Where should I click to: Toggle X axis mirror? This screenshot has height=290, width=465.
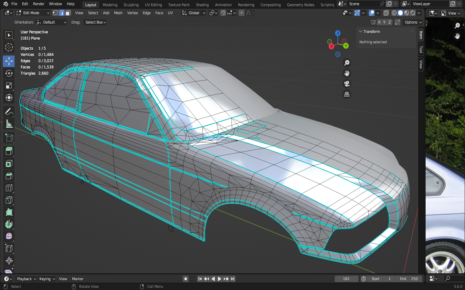point(379,22)
